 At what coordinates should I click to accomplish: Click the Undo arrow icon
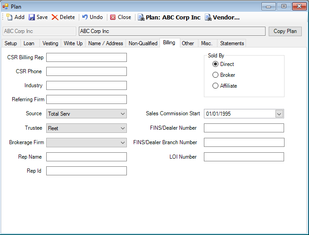point(85,17)
